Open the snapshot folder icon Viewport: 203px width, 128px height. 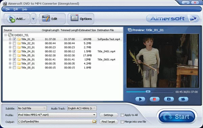coord(183,99)
